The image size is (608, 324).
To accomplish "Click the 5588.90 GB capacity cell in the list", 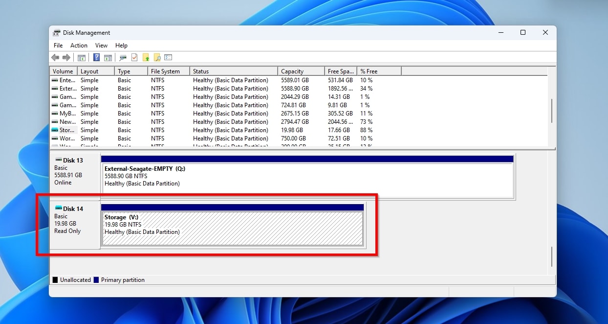I will [295, 89].
